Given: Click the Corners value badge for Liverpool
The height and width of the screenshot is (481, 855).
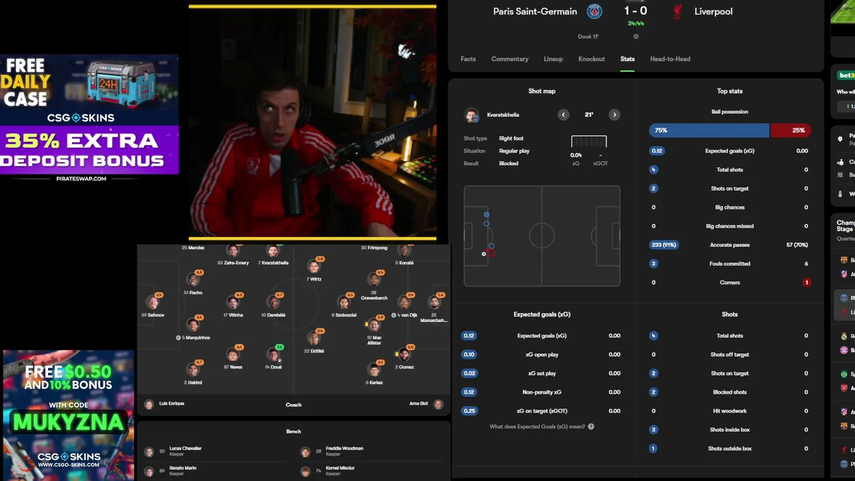Looking at the screenshot, I should click(806, 283).
